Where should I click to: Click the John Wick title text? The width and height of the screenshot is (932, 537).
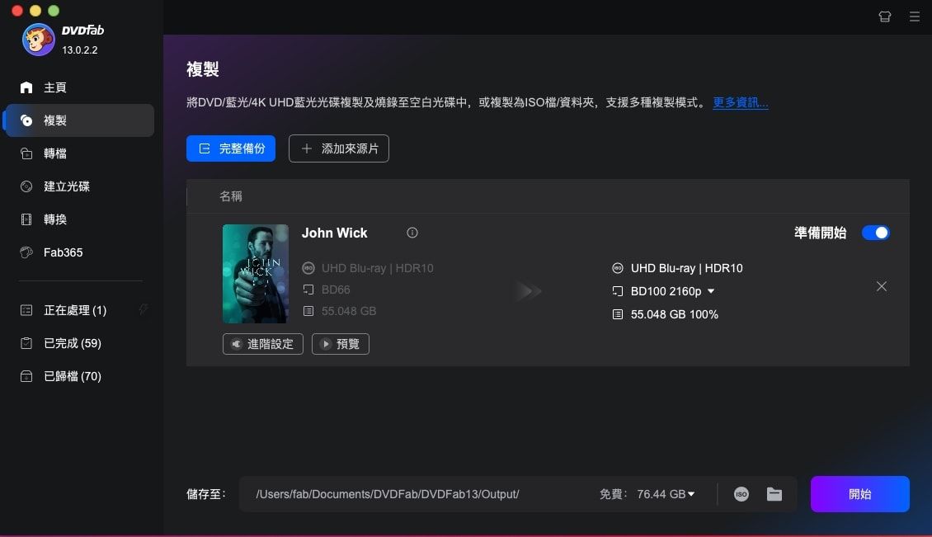(335, 233)
